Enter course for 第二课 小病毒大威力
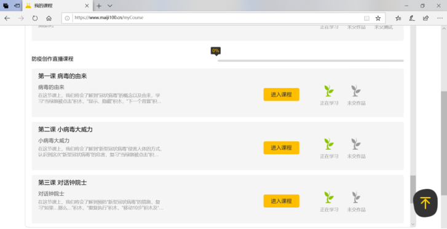447x229 pixels. 282,148
